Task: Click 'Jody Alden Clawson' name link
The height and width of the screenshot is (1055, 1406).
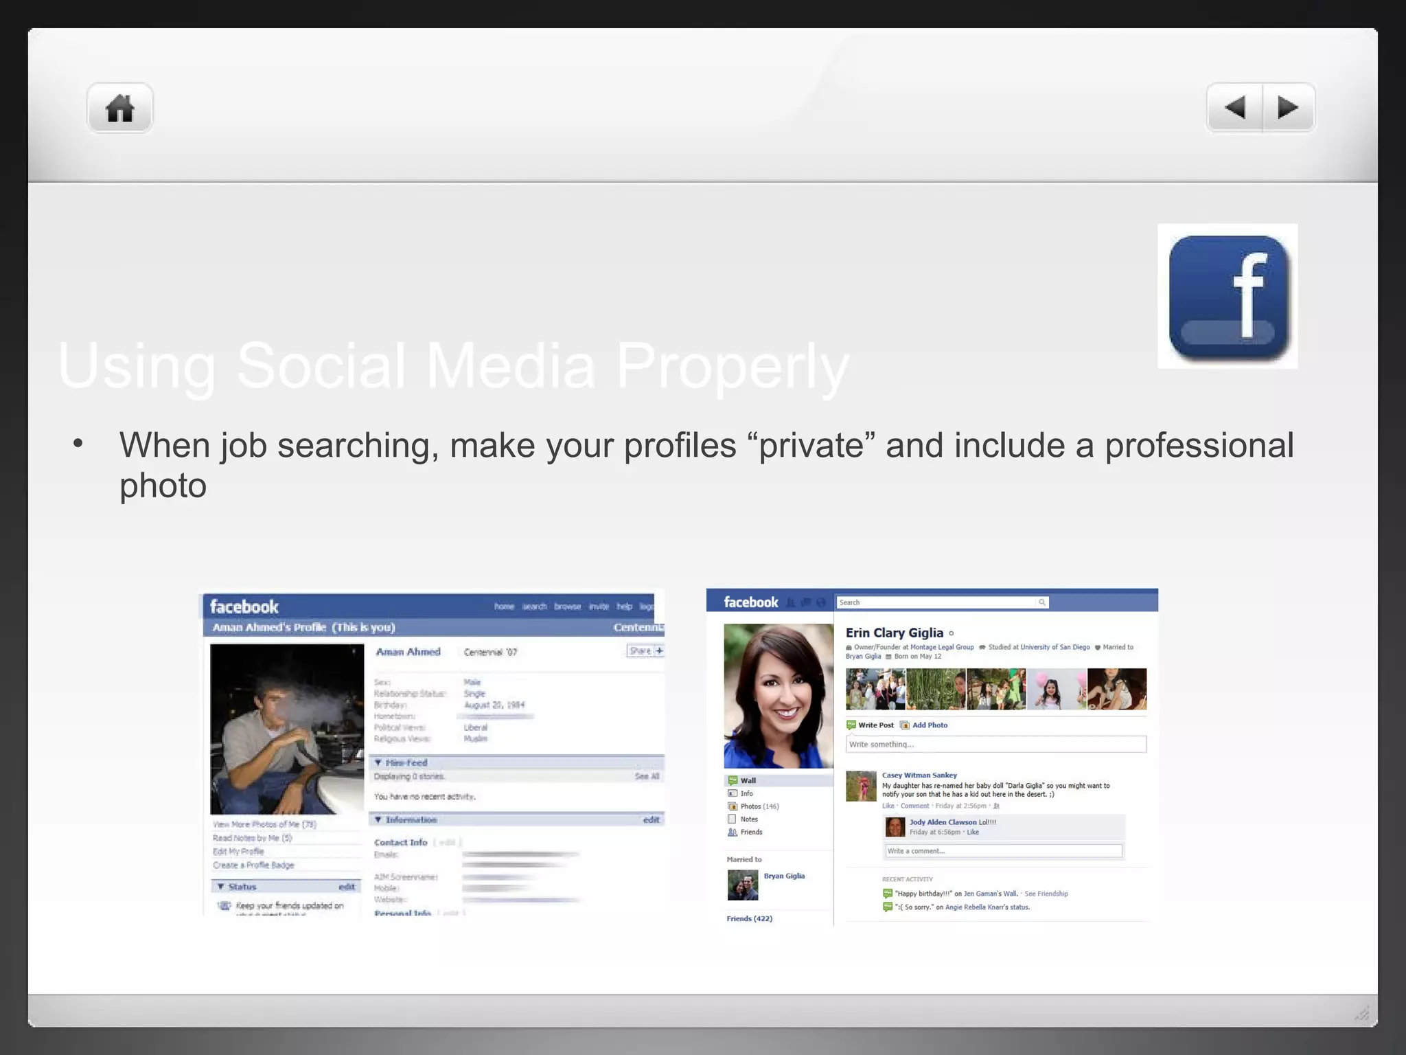Action: tap(943, 822)
